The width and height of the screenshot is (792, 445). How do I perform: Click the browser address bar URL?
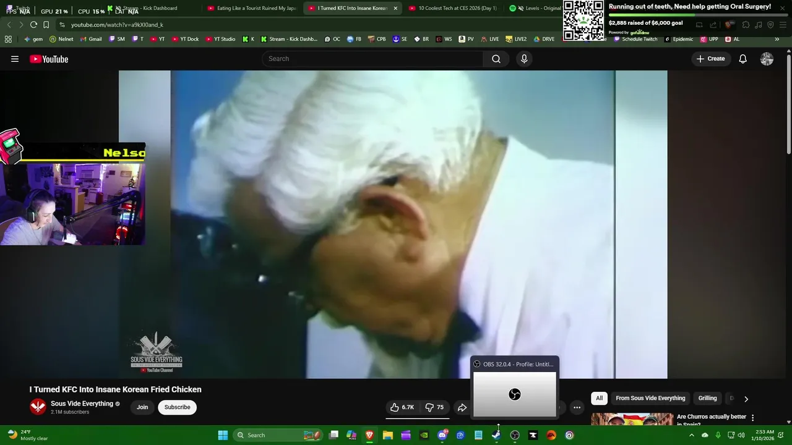pos(117,25)
